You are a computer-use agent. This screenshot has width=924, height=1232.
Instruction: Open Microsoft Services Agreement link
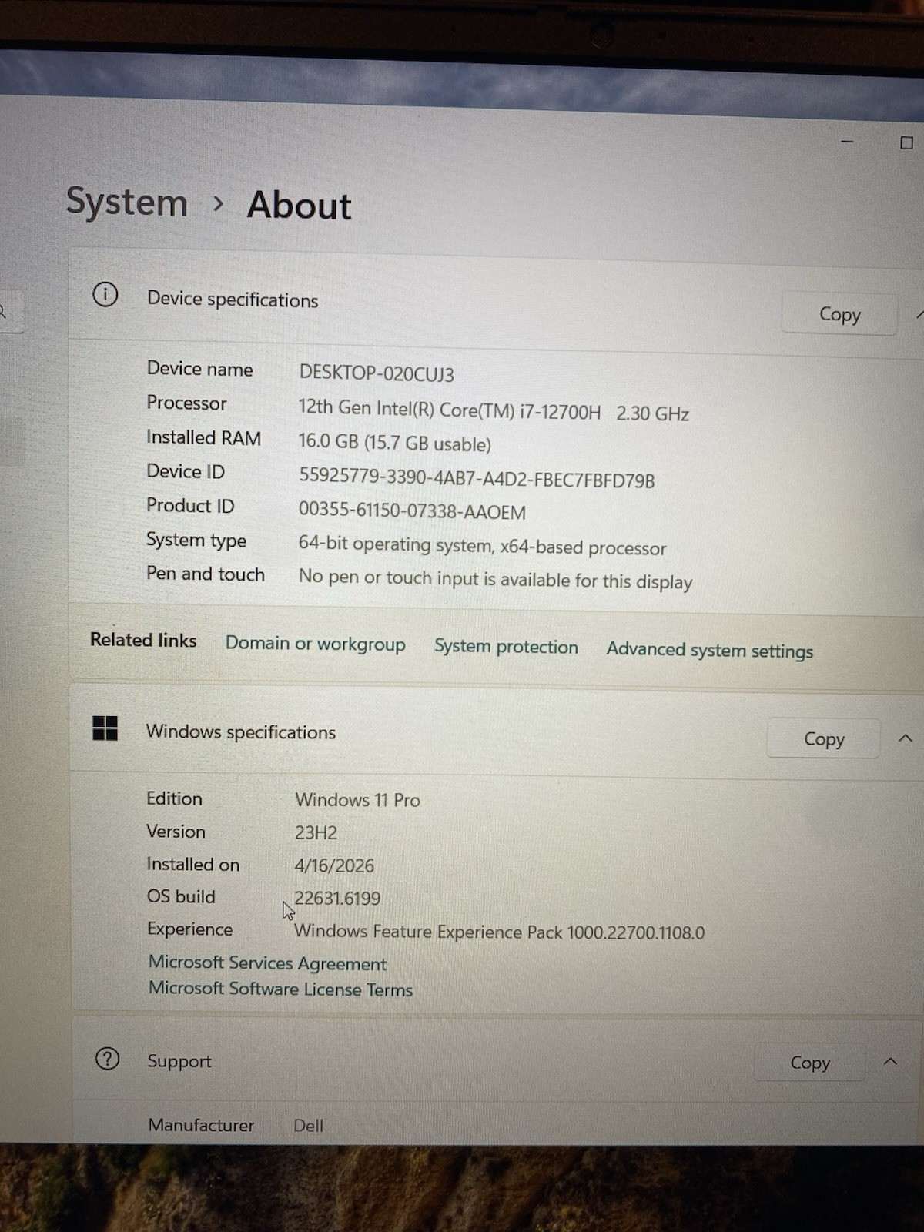pos(267,963)
